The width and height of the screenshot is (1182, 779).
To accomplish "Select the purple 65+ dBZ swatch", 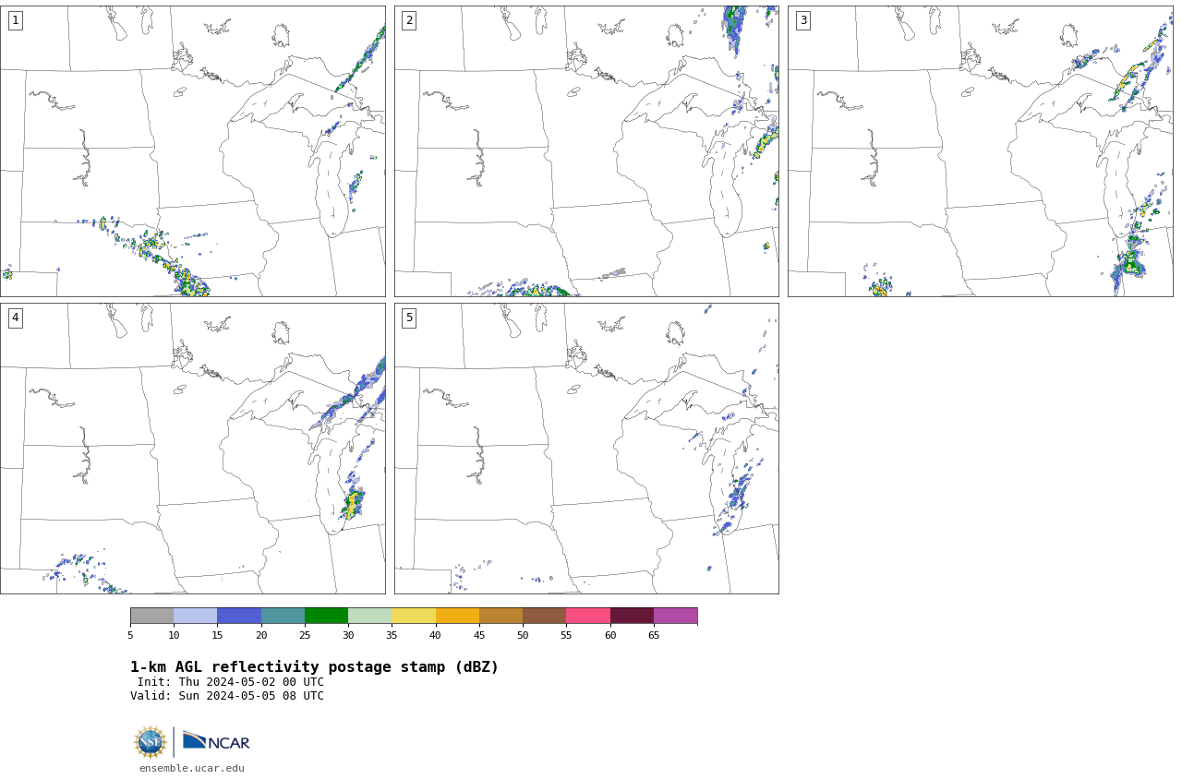I will (675, 616).
